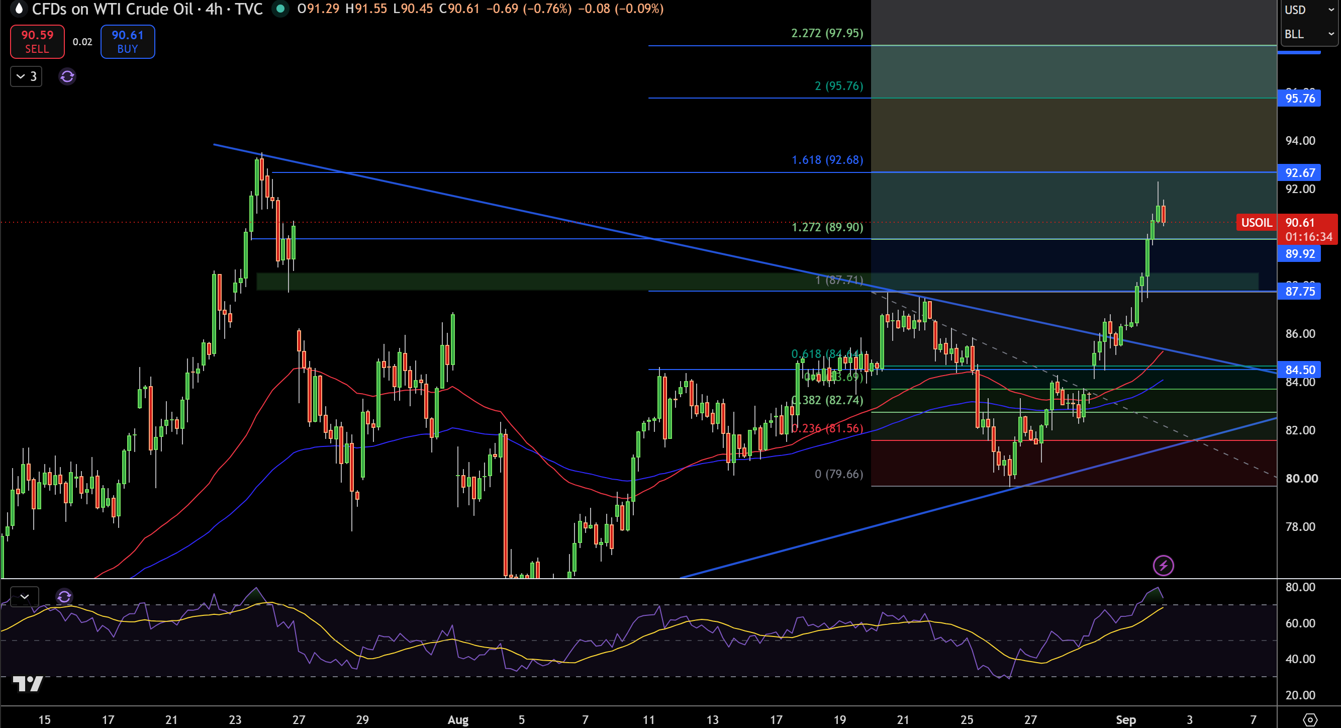Click the red 90.59 SELL button
This screenshot has height=728, width=1341.
(x=37, y=42)
